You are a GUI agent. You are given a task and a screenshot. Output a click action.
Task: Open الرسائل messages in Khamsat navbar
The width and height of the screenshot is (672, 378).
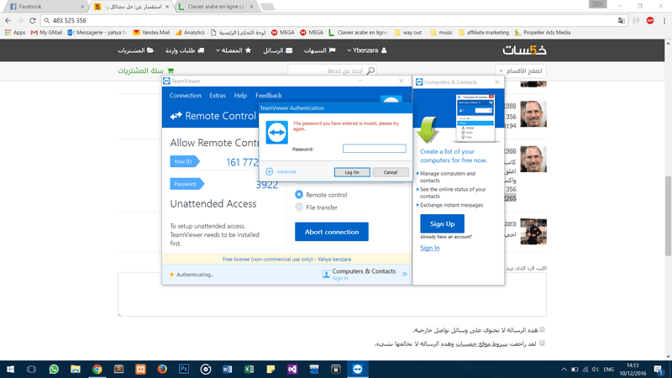pyautogui.click(x=278, y=50)
